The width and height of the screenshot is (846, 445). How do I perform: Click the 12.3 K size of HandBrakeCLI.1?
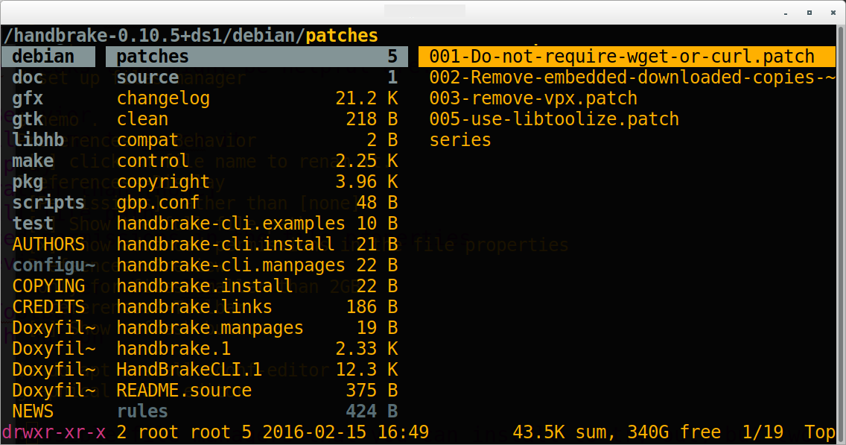366,370
